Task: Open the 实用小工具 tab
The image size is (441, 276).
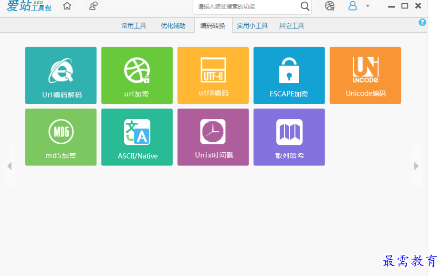Action: click(x=252, y=26)
